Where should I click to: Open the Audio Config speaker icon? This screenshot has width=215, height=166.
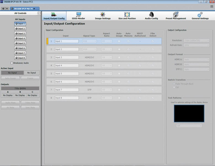[x=151, y=14]
